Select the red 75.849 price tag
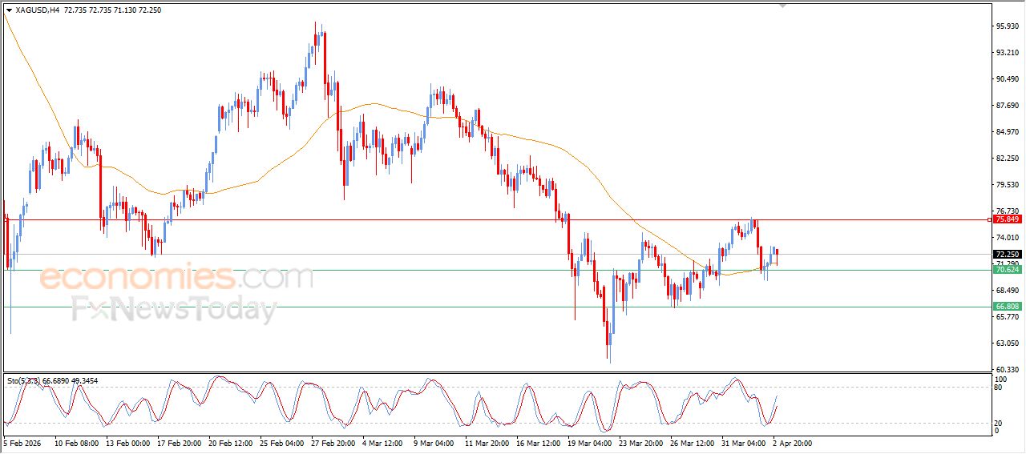Viewport: 1026px width, 454px height. (1007, 219)
